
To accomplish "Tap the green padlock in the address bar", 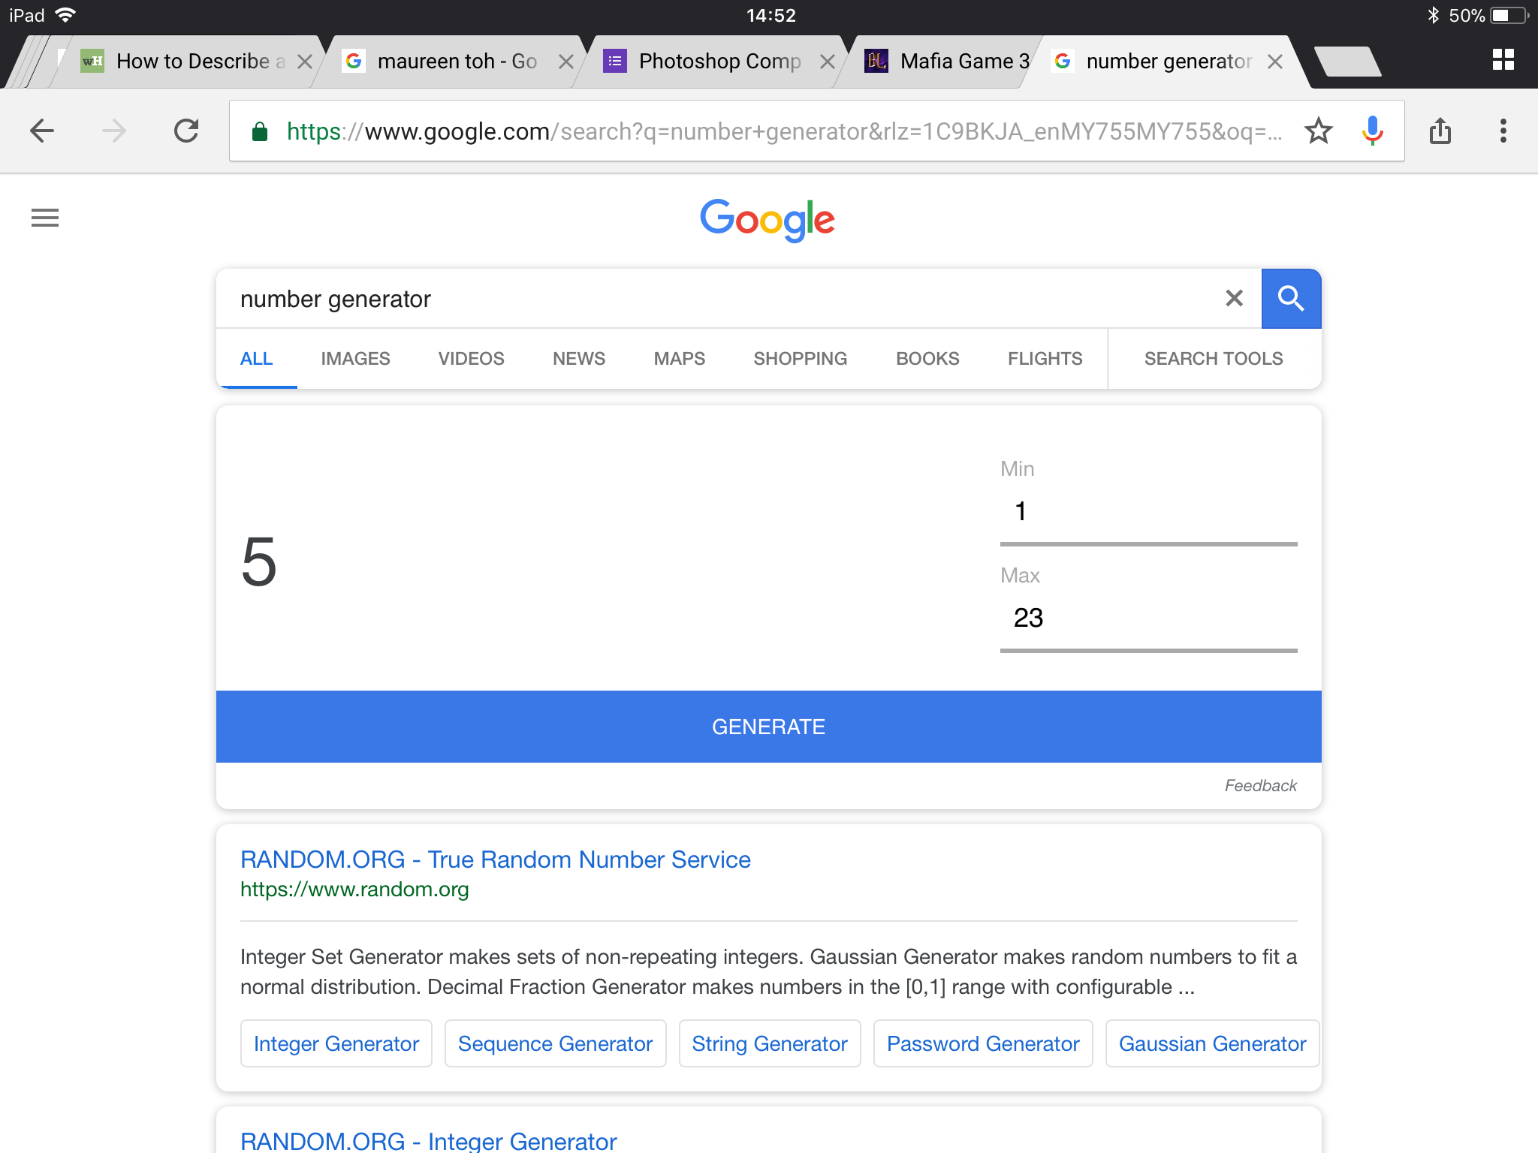I will (x=260, y=131).
